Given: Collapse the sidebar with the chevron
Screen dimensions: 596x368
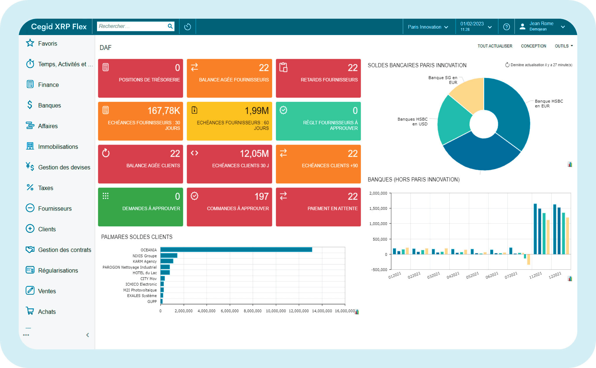Looking at the screenshot, I should click(87, 335).
